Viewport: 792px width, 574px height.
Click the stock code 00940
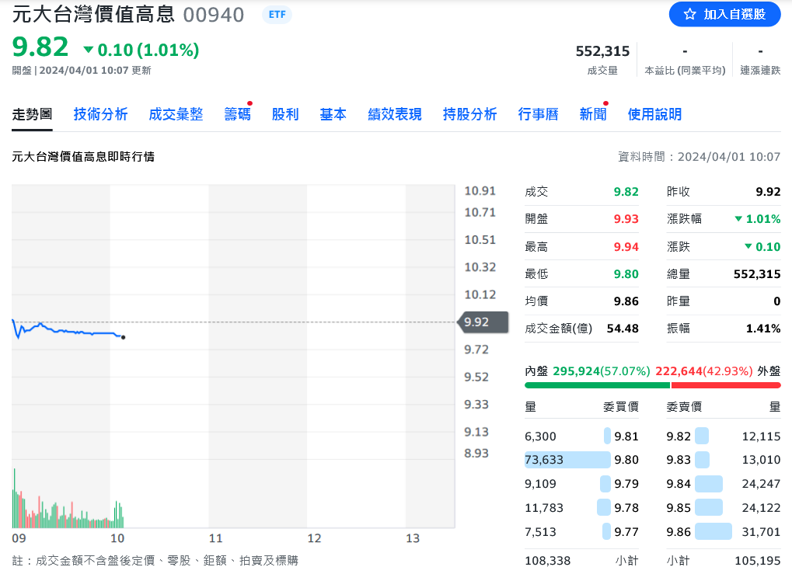[213, 15]
